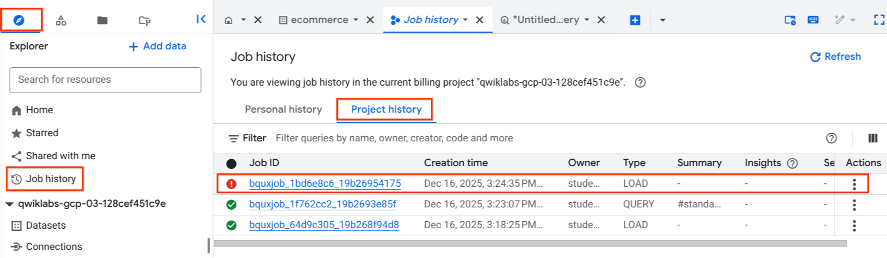Close the home tab
This screenshot has height=258, width=887.
(258, 20)
